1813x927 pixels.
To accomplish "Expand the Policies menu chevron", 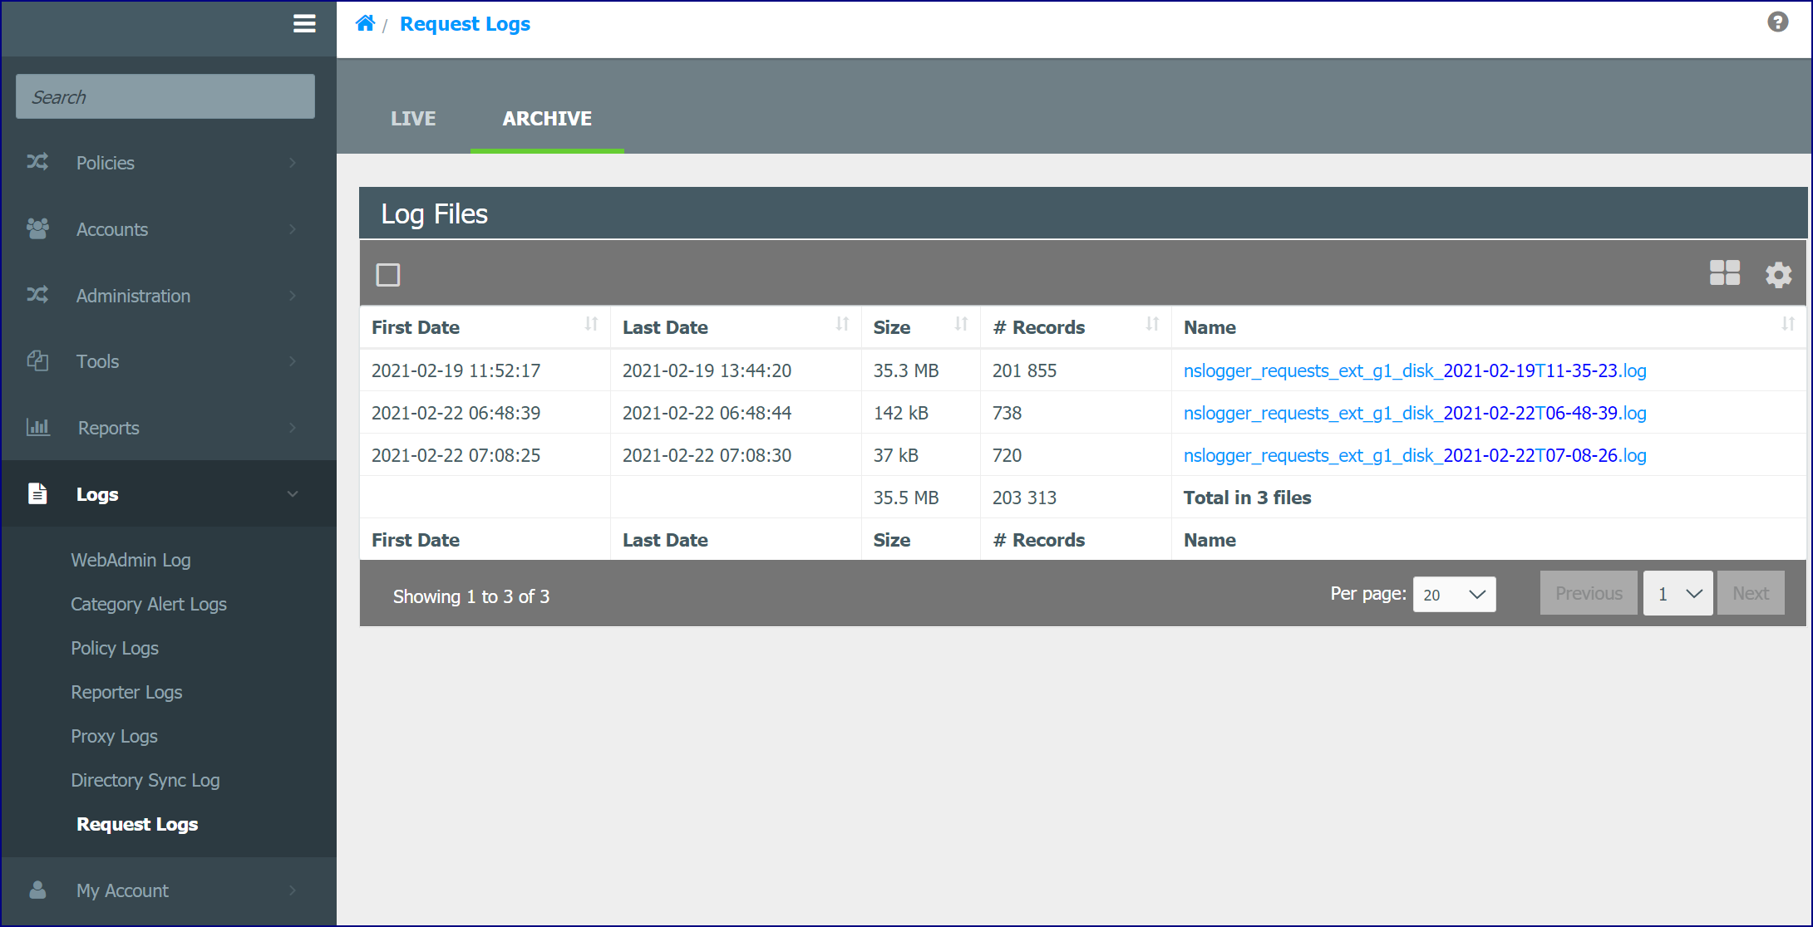I will [293, 163].
